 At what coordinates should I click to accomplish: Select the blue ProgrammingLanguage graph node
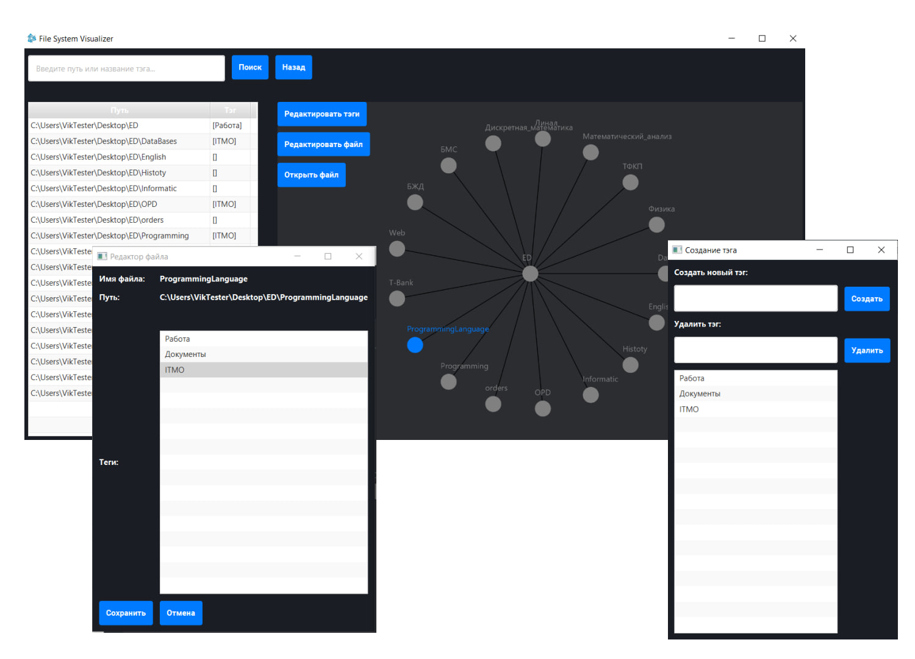415,345
